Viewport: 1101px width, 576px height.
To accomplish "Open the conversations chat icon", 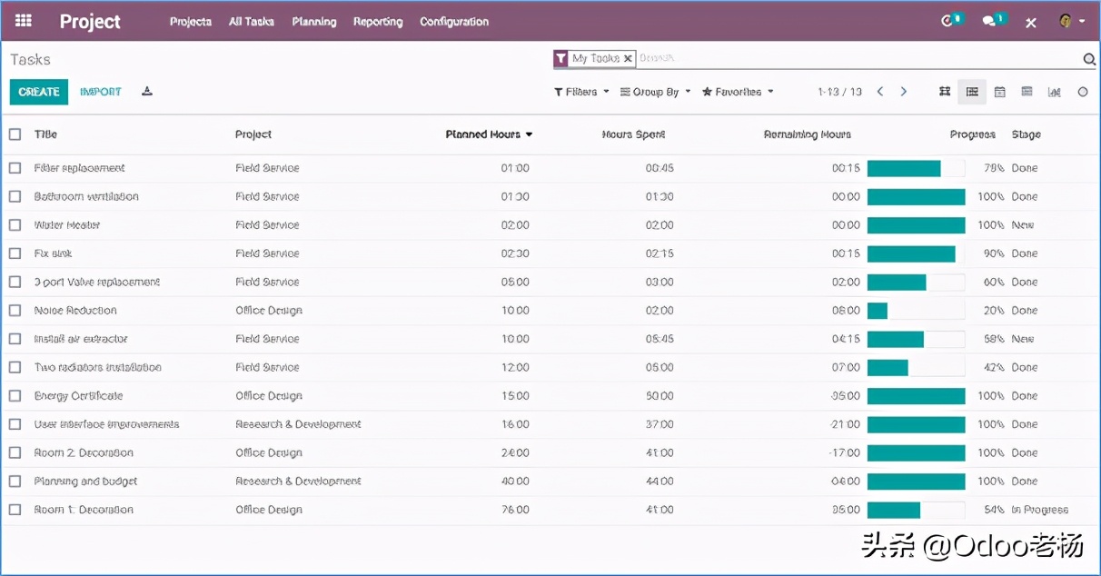I will point(990,21).
